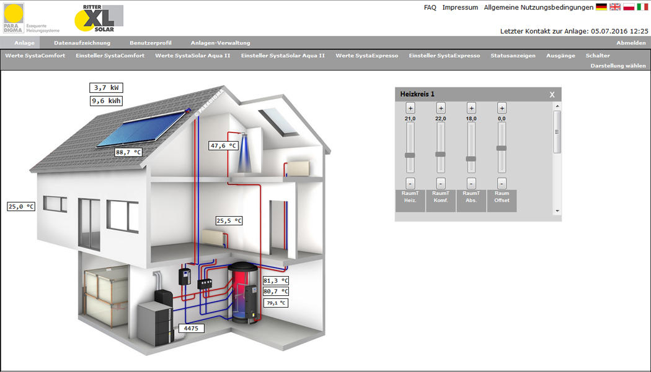Close the Heizkreis 1 panel
Image resolution: width=651 pixels, height=372 pixels.
coord(552,95)
